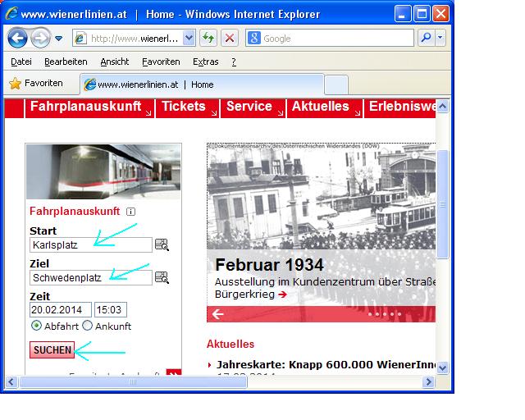Click the Start field containing Karlsplatz
The height and width of the screenshot is (420, 525).
coord(91,244)
